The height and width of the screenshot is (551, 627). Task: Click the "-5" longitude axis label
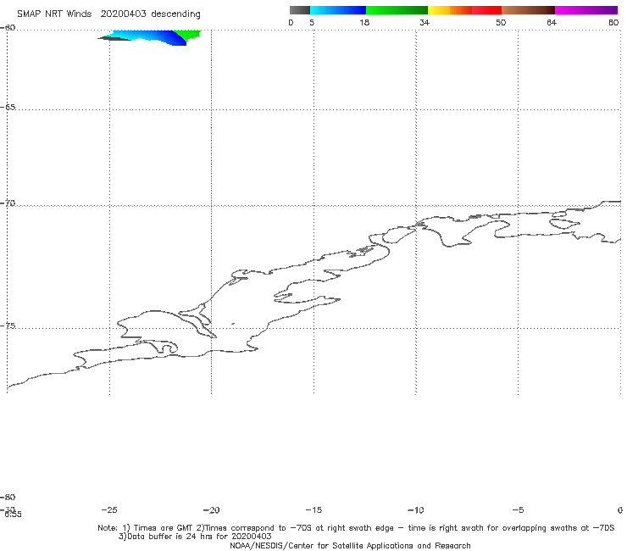click(518, 509)
